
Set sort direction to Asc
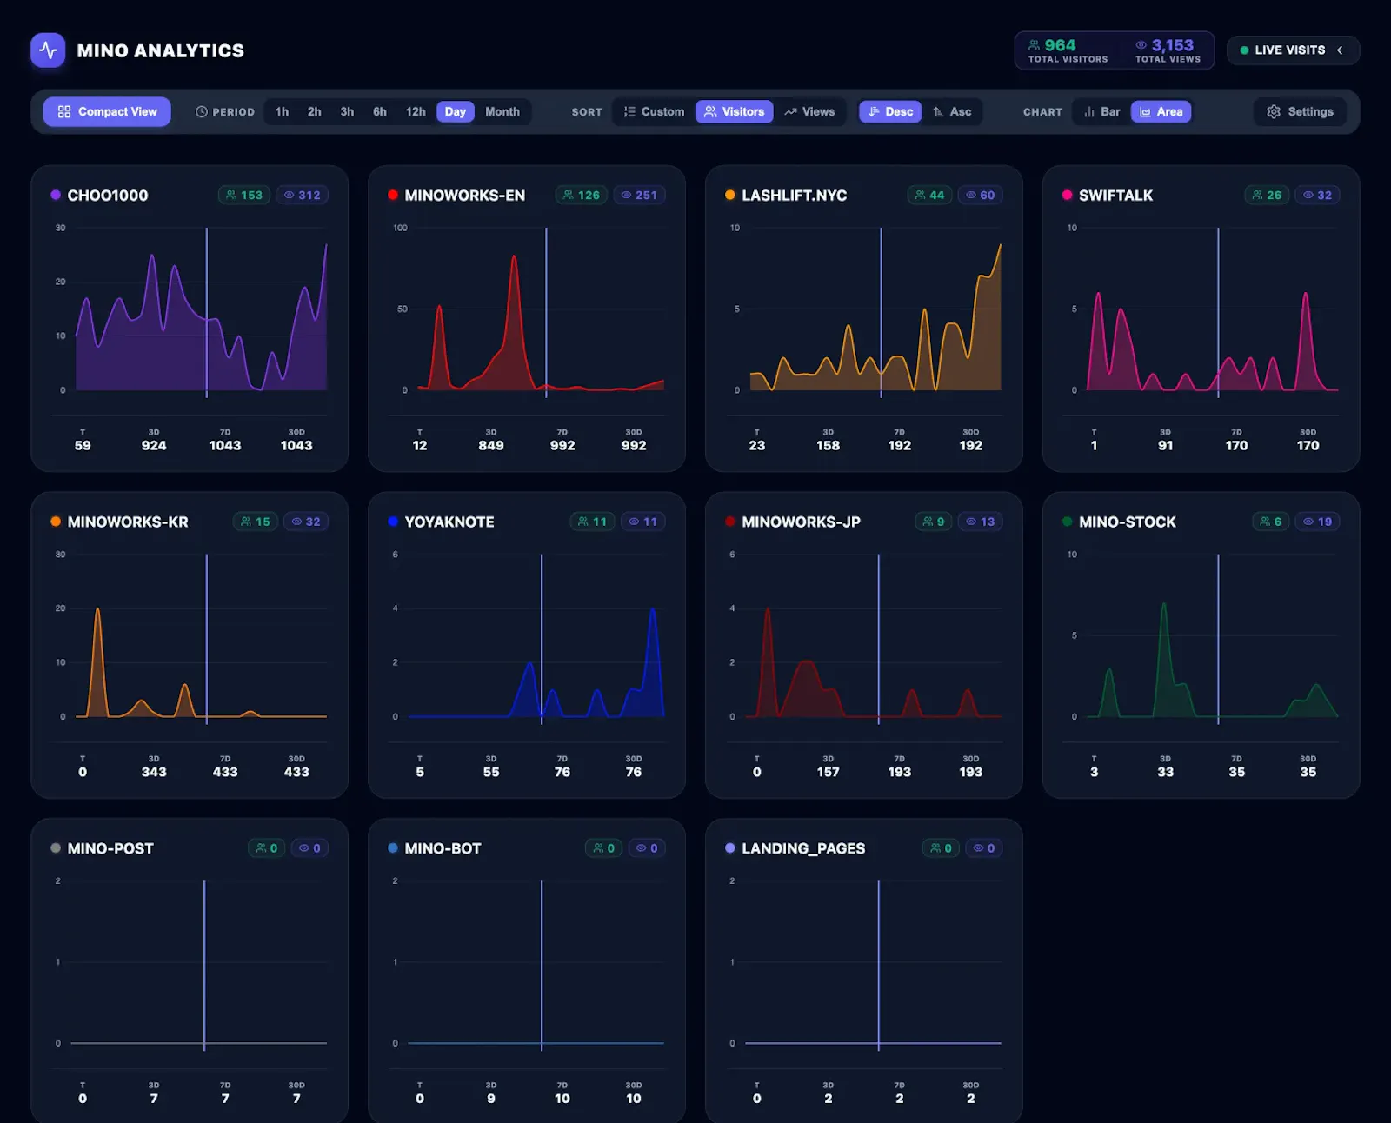point(952,111)
